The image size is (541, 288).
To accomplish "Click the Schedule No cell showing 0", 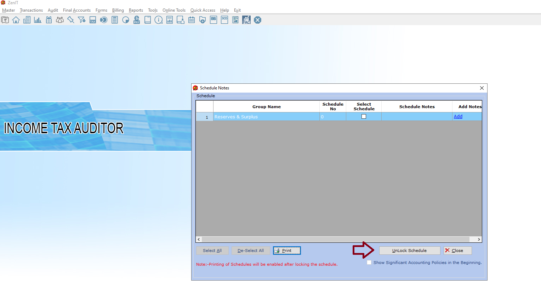I will tap(333, 117).
